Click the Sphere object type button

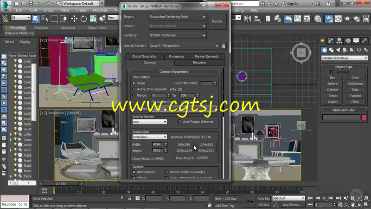pos(333,84)
